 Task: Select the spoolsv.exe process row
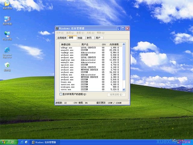[91, 65]
